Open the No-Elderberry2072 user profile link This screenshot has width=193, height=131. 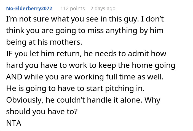tap(29, 9)
